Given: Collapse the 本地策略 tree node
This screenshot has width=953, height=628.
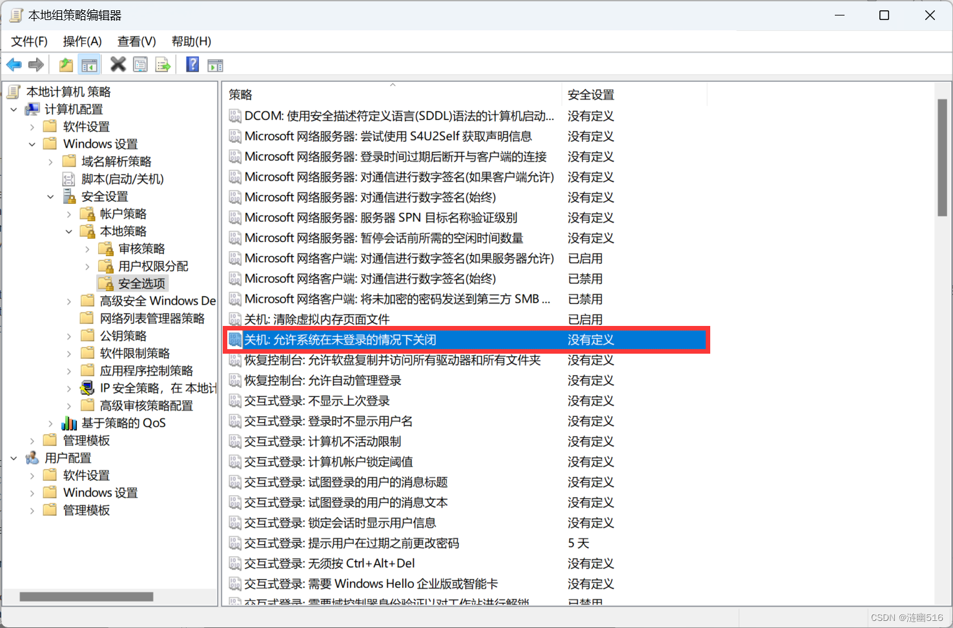Looking at the screenshot, I should (68, 231).
